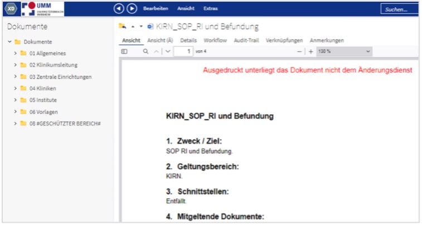
Task: Select 02 Klinikumsleitung folder label
Action: pyautogui.click(x=54, y=65)
